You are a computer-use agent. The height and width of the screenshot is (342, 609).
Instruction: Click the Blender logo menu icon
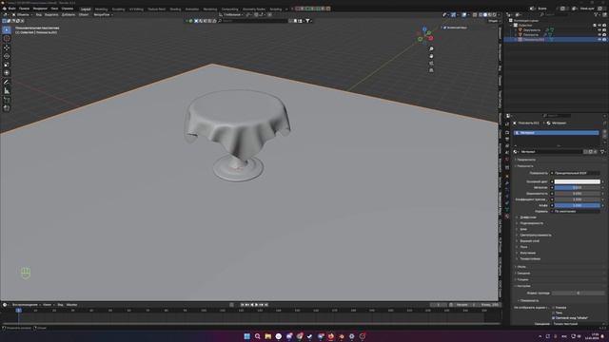(x=4, y=9)
